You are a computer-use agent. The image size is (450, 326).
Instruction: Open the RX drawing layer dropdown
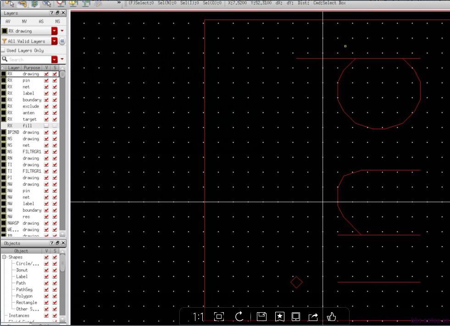pyautogui.click(x=55, y=31)
